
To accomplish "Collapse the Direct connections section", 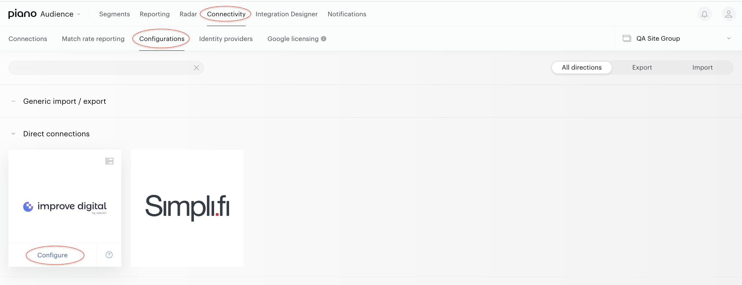I will (13, 134).
